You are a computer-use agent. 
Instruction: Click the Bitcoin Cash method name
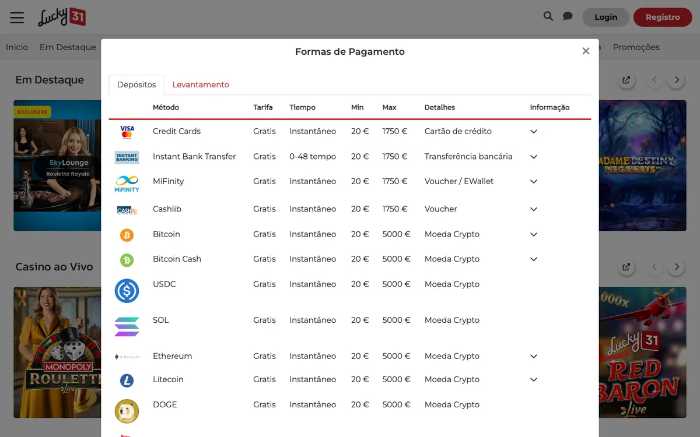pyautogui.click(x=177, y=259)
